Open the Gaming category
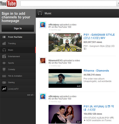Screen dimensions: 119x124 click(x=11, y=82)
